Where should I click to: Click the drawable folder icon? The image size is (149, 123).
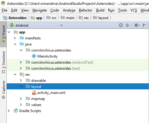28,80
